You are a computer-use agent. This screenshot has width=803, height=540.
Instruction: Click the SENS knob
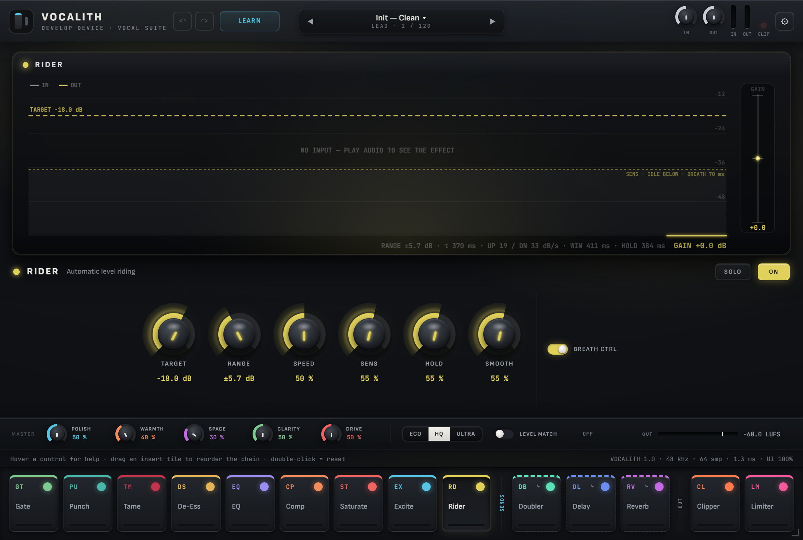pyautogui.click(x=369, y=334)
